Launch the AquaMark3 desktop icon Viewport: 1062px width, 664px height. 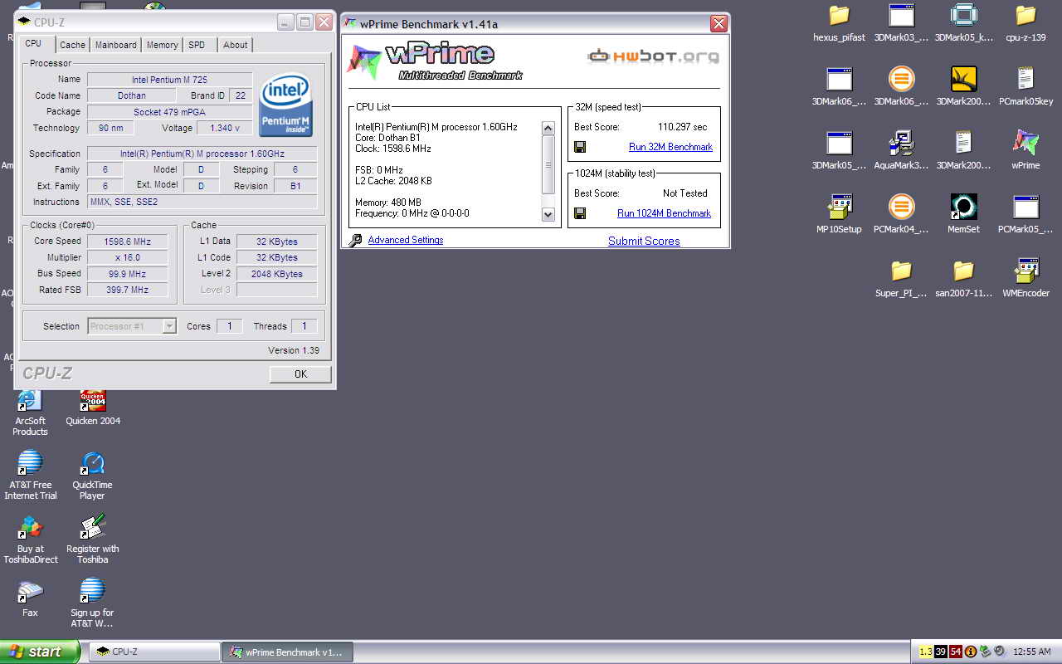coord(901,150)
